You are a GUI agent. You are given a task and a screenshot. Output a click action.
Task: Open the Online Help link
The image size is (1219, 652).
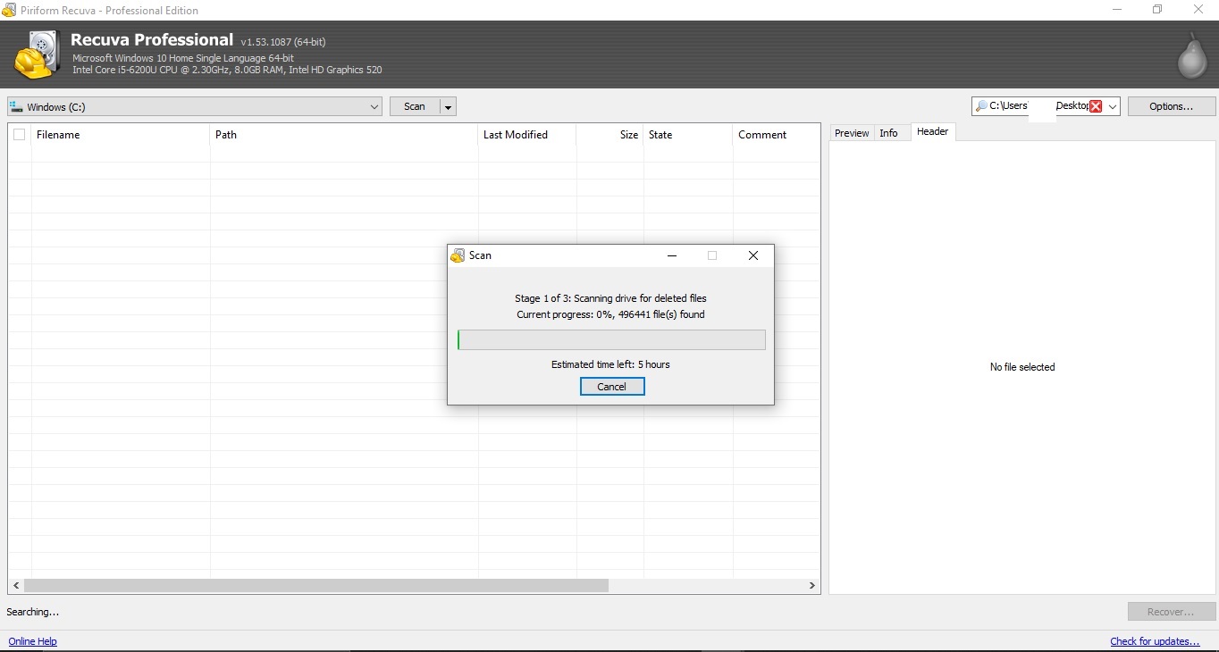point(33,641)
